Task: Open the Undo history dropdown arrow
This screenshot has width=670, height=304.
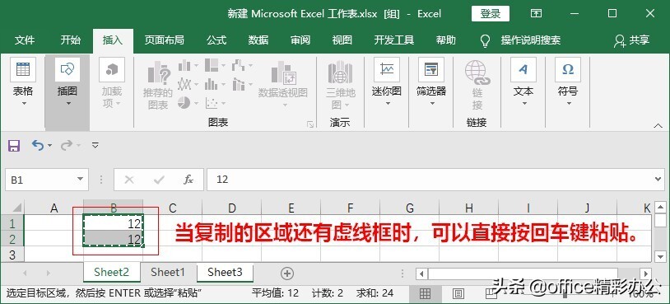Action: coord(50,146)
